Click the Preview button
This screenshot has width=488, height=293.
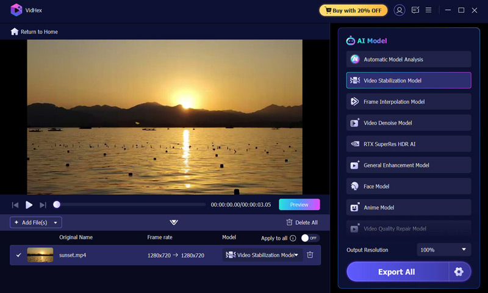pos(299,204)
